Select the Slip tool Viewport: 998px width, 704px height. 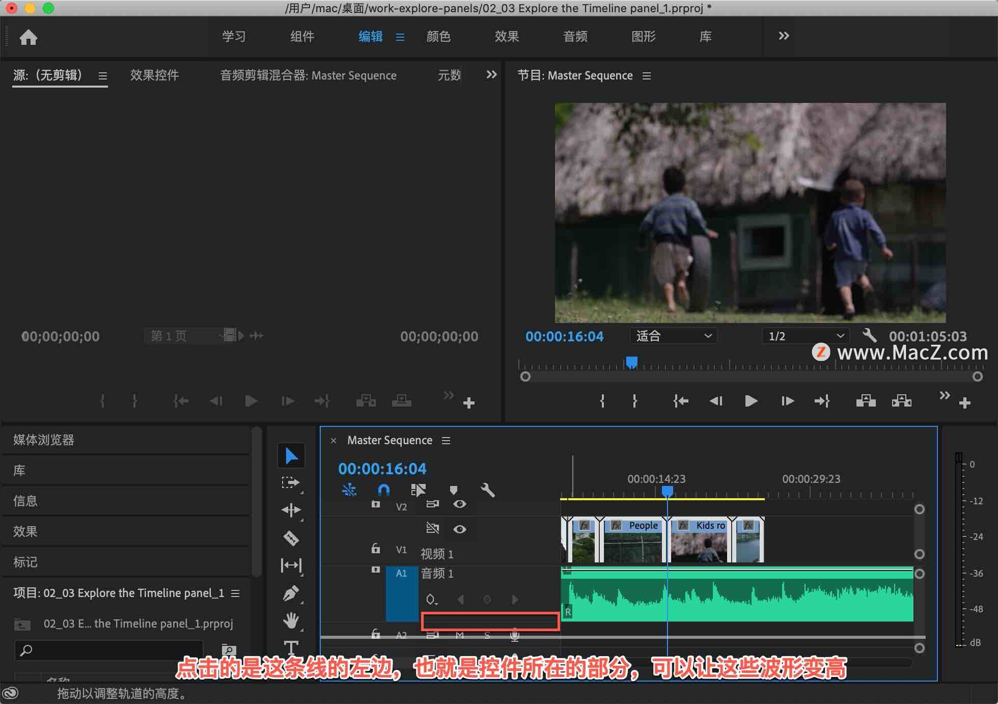pos(291,565)
